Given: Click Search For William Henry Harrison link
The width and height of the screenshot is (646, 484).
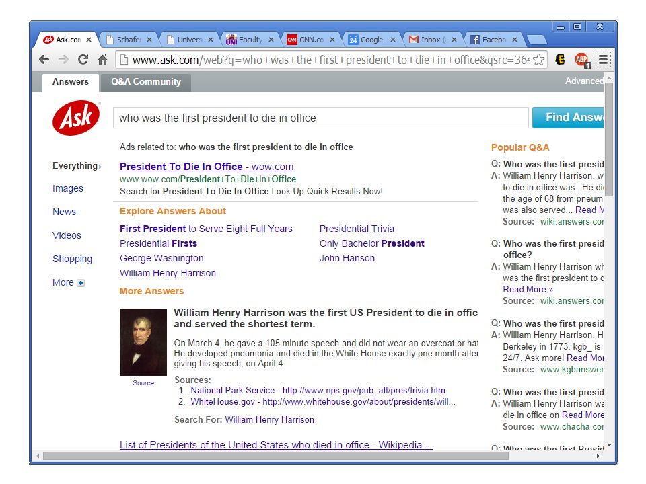Looking at the screenshot, I should pyautogui.click(x=269, y=419).
